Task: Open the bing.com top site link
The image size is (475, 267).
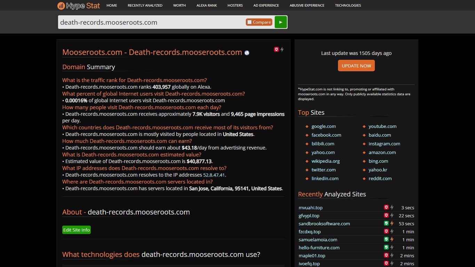Action: click(378, 161)
